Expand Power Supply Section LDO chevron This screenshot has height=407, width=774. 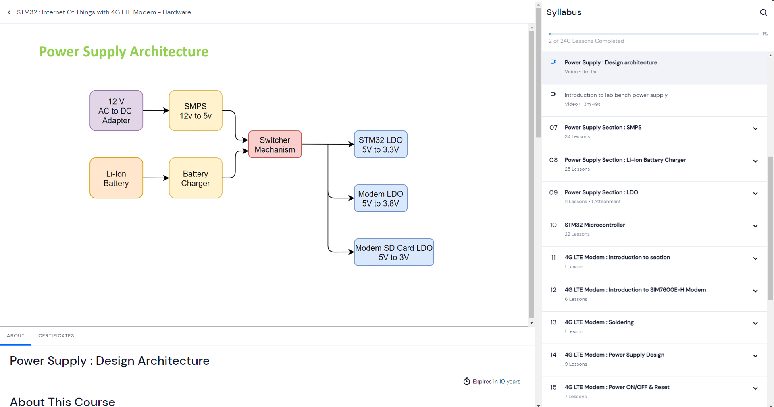tap(755, 194)
